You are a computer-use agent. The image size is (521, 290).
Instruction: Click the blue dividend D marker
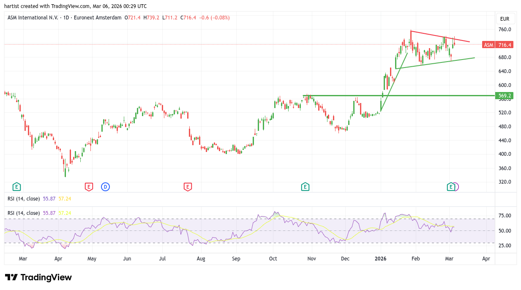[x=105, y=186]
